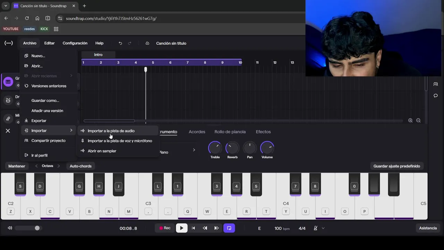
Task: Choose Nuevo from the Archivo menu
Action: [49, 56]
